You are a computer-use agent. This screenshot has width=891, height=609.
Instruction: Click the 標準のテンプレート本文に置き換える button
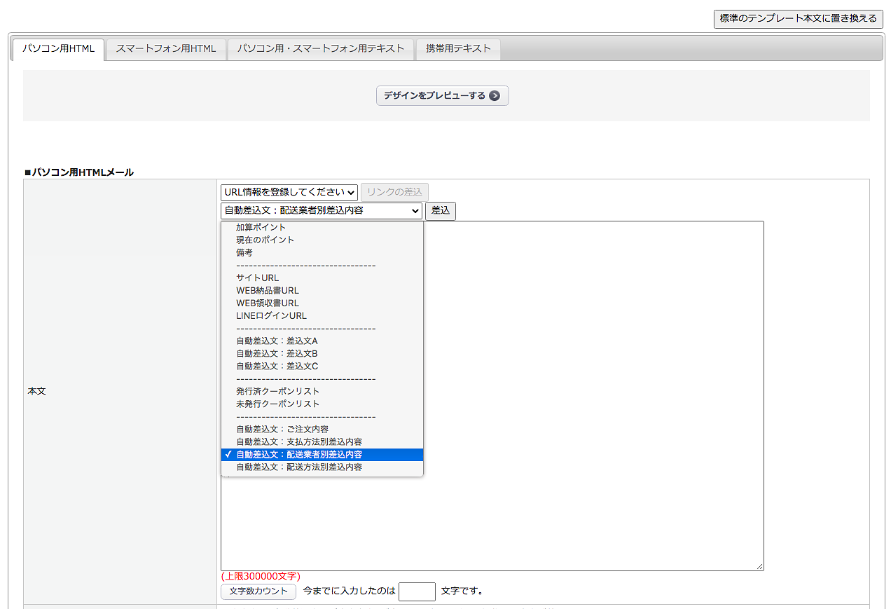tap(798, 19)
